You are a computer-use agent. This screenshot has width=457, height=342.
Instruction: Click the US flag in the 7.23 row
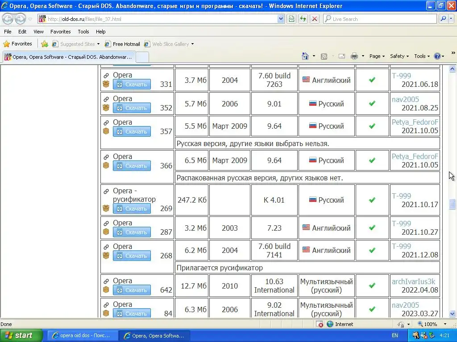click(306, 228)
